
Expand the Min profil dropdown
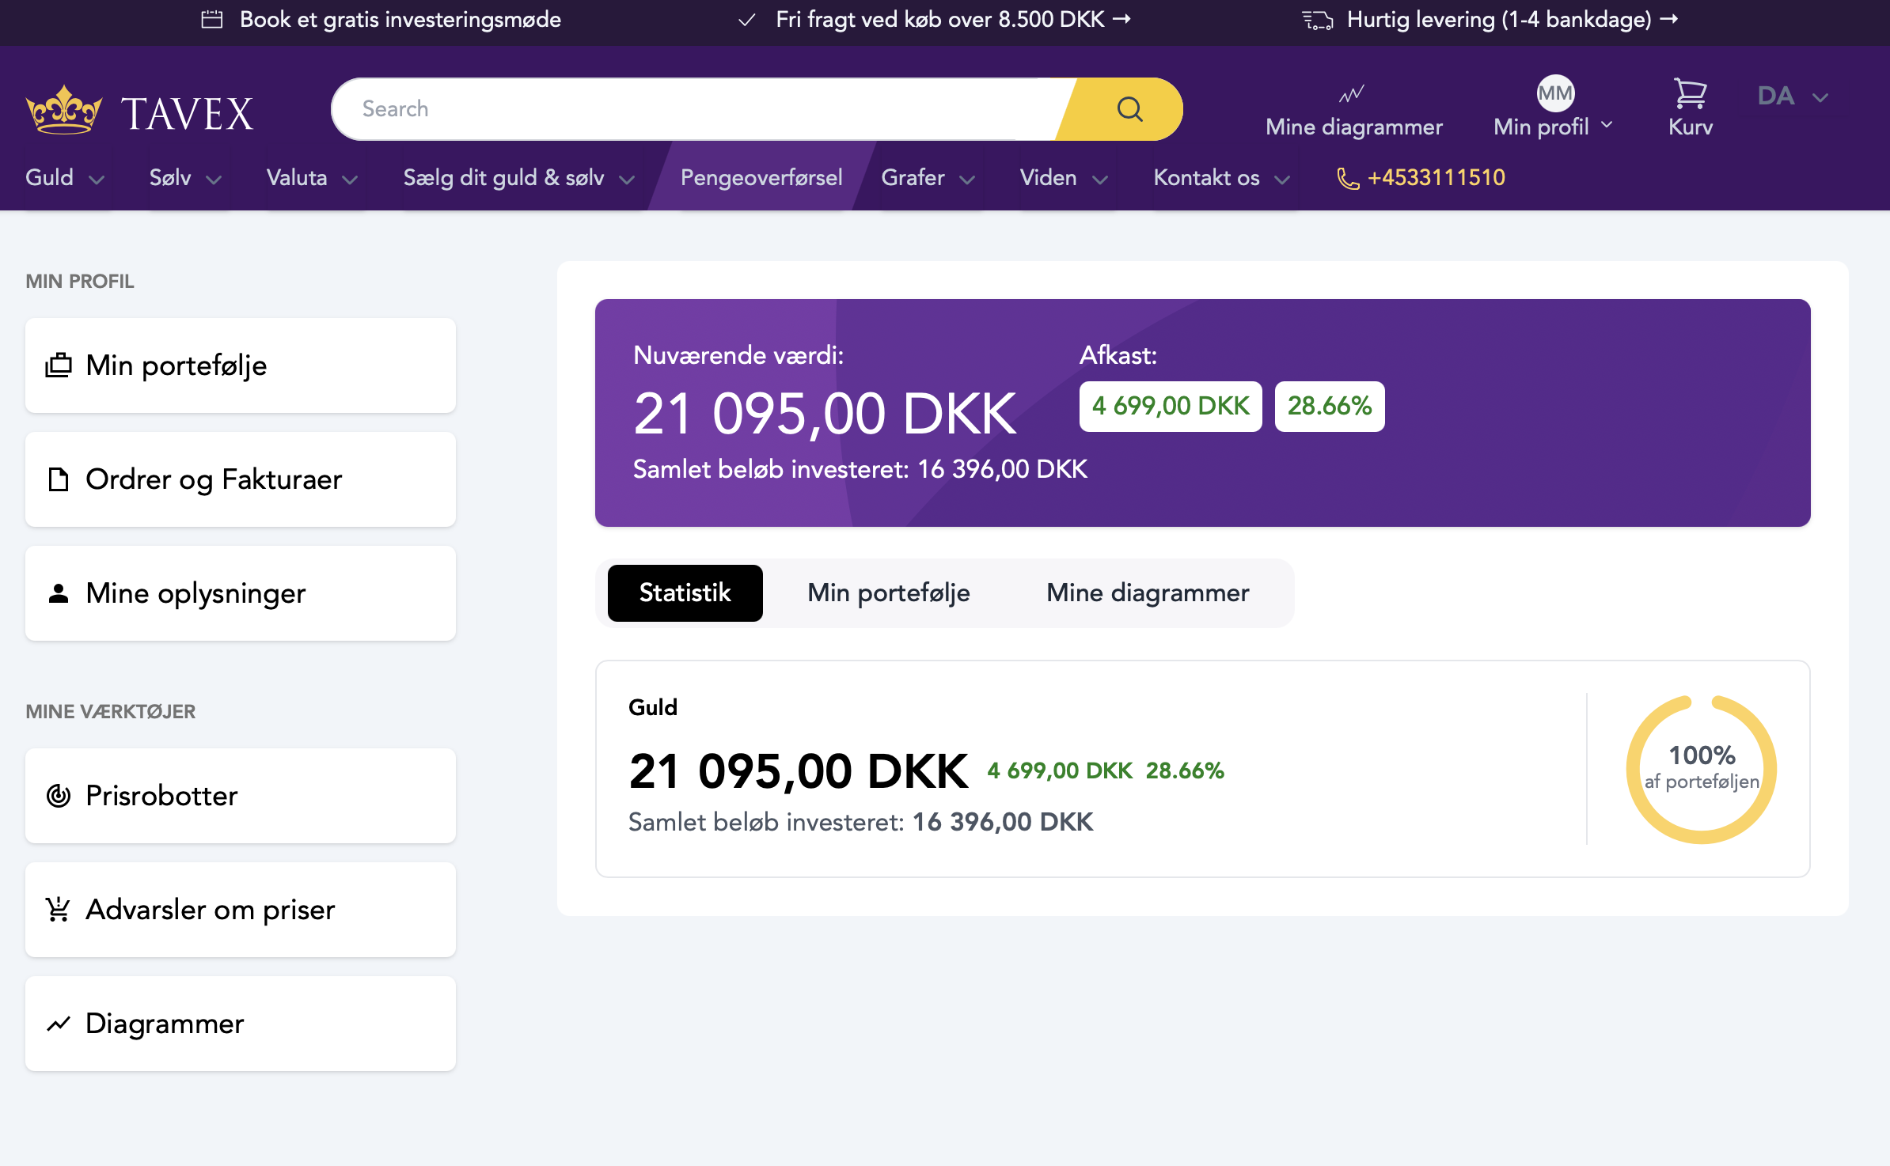(x=1550, y=126)
